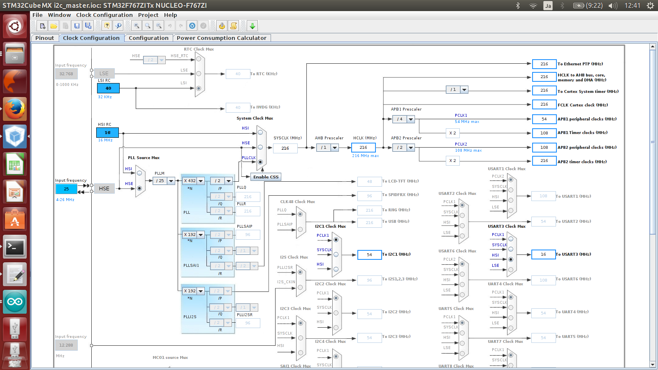Open the Project menu
This screenshot has height=370, width=658.
[x=148, y=15]
